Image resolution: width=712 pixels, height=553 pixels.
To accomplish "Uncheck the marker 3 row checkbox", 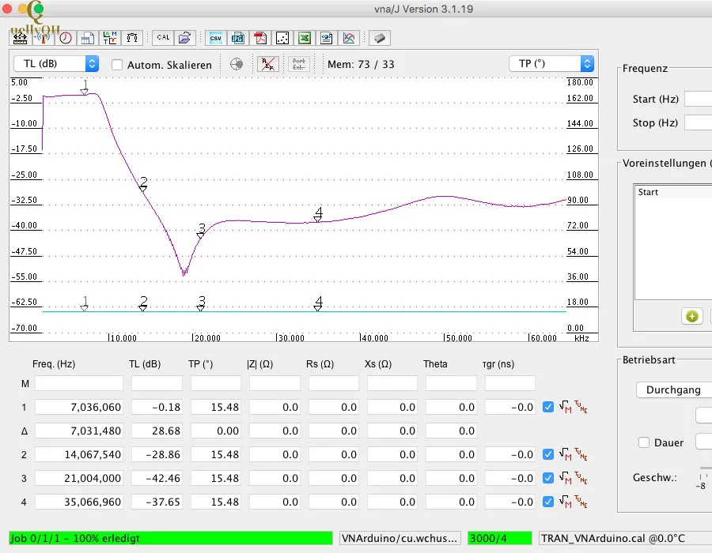I will point(548,478).
